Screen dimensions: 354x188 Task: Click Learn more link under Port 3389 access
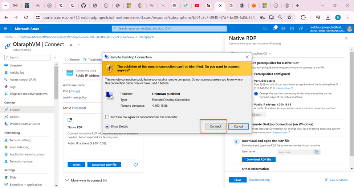tap(284, 88)
